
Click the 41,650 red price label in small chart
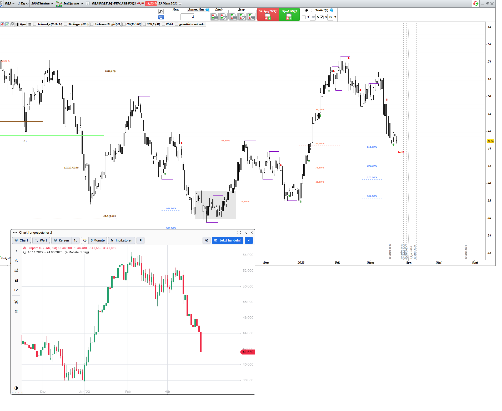click(x=248, y=352)
